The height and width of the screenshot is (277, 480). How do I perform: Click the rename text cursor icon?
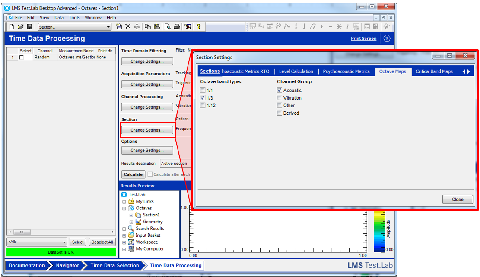pos(137,27)
